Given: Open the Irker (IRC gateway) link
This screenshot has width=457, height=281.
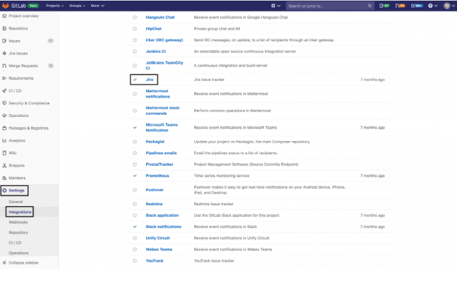Looking at the screenshot, I should coord(164,40).
